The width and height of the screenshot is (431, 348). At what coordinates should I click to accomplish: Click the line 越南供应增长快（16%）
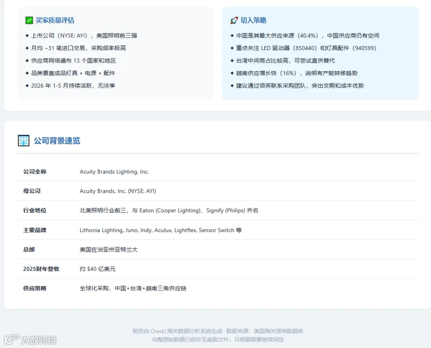coord(297,73)
